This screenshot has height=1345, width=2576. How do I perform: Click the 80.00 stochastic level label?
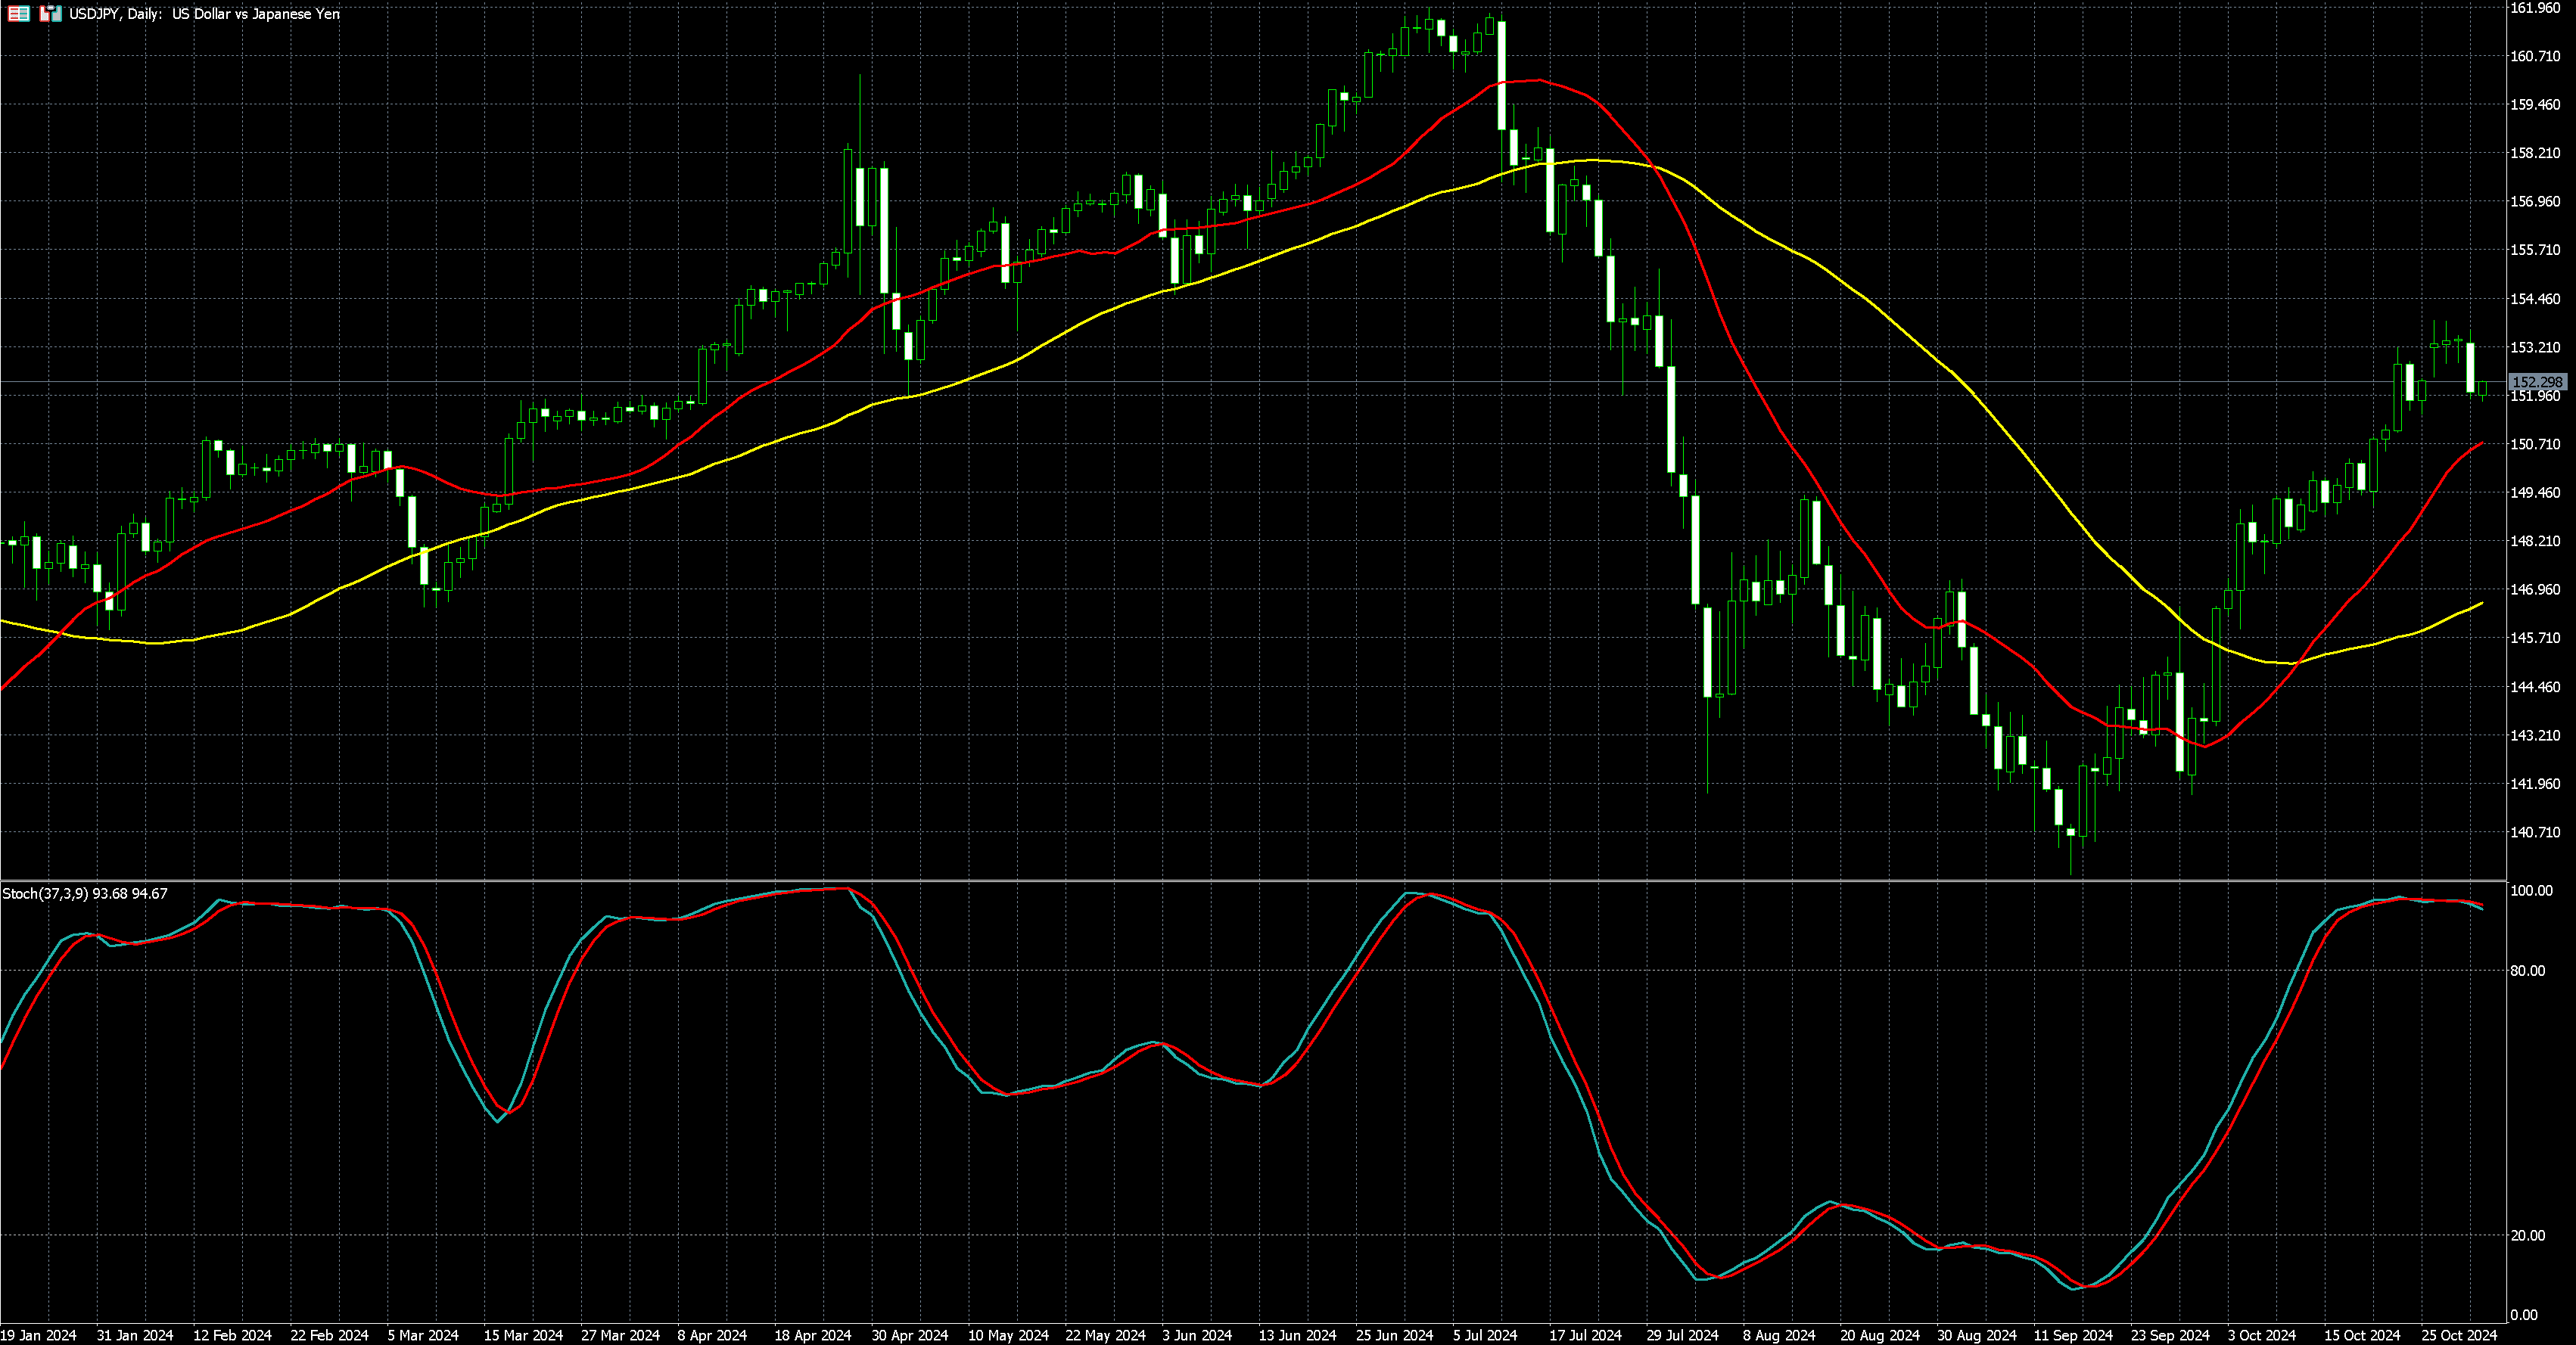2528,971
